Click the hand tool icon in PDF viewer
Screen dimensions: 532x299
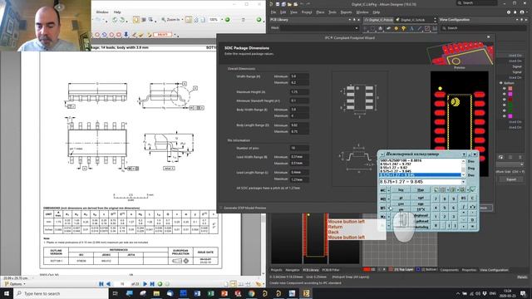point(135,20)
